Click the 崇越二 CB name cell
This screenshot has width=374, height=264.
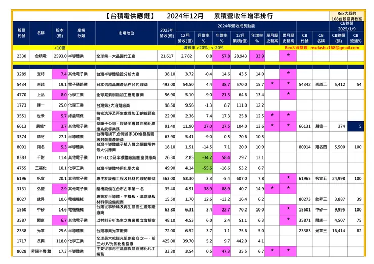click(321, 84)
